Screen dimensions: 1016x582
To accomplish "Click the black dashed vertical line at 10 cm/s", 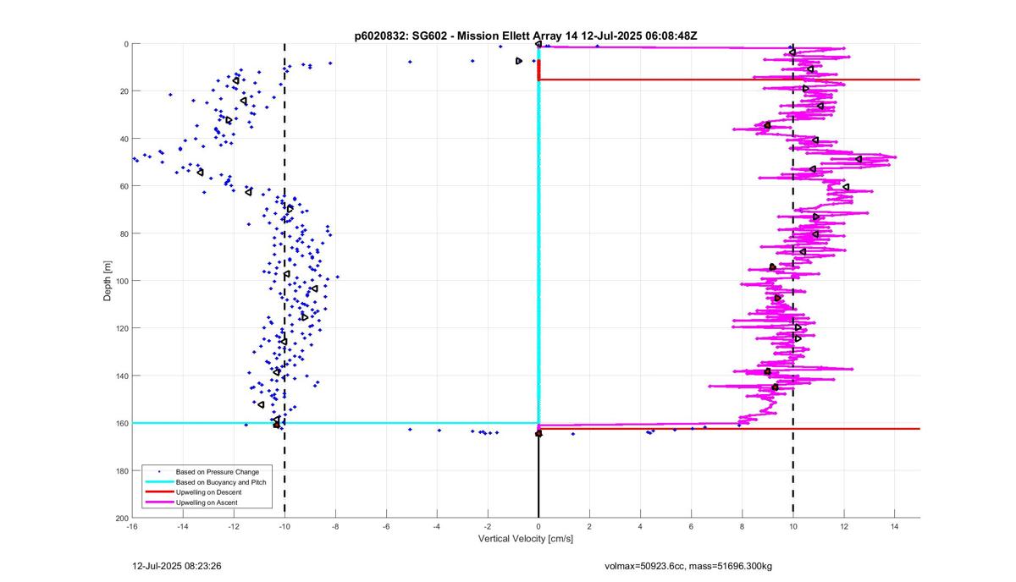I will click(793, 279).
